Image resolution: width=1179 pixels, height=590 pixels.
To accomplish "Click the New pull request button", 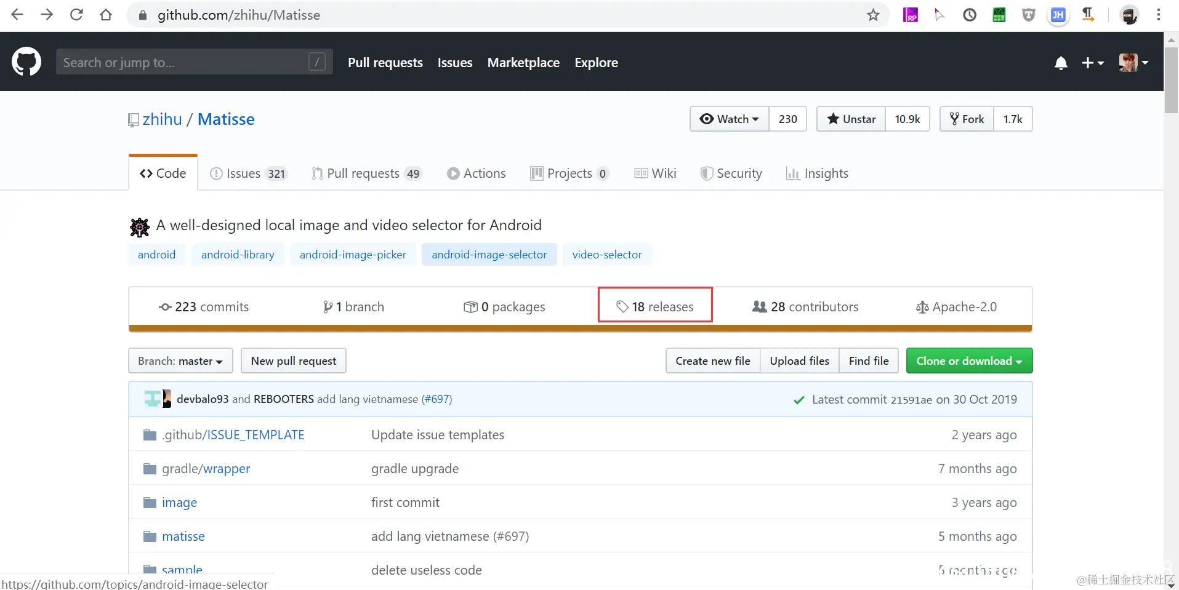I will coord(294,361).
